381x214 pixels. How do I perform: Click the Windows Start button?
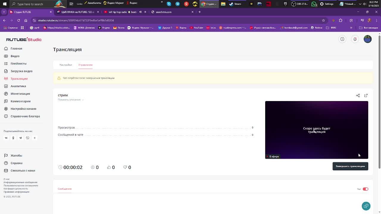pyautogui.click(x=4, y=4)
